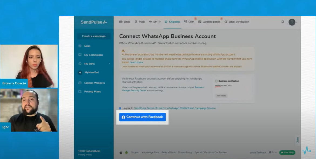316x159 pixels.
Task: Click the Email verification check icon
Action: coord(226,22)
